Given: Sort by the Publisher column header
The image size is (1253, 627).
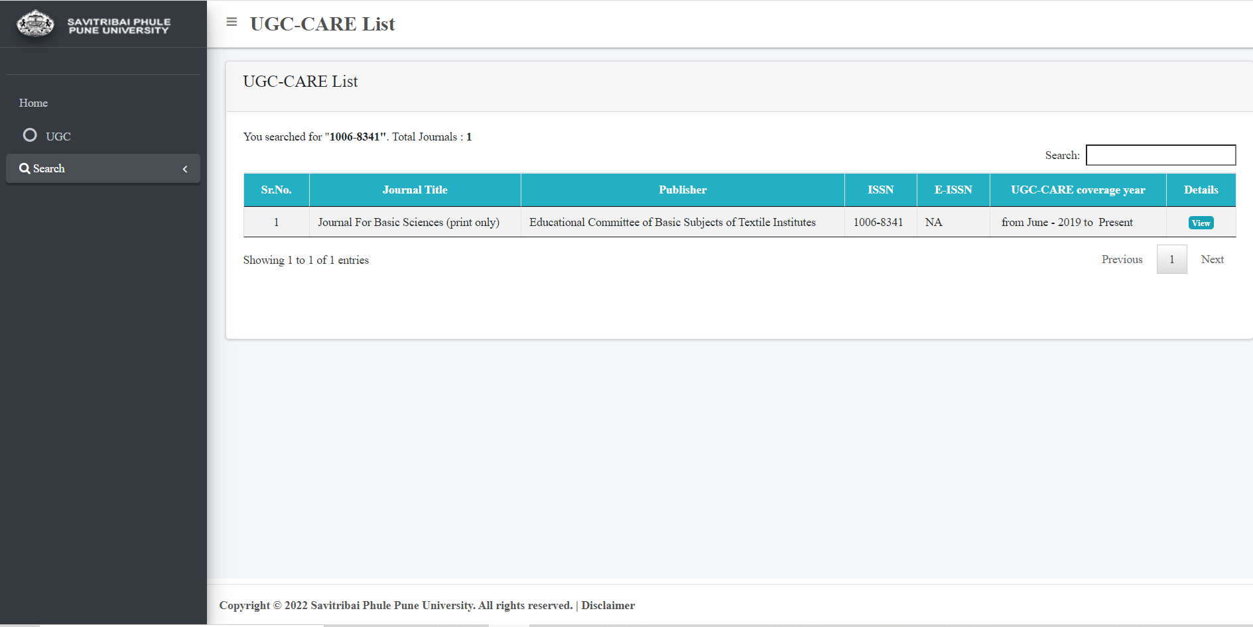Looking at the screenshot, I should [x=683, y=190].
